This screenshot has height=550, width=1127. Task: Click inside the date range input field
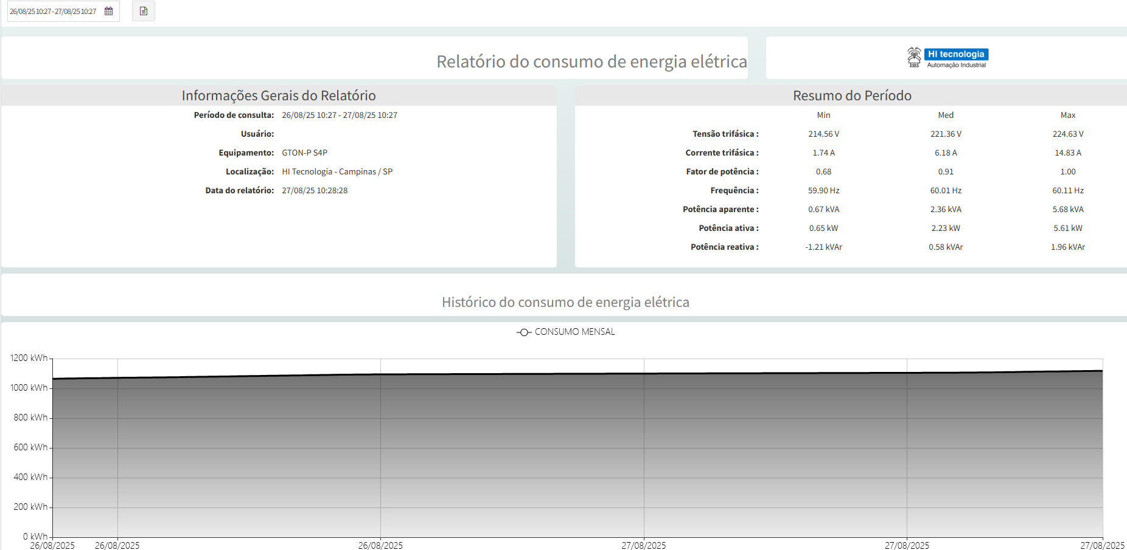[x=52, y=10]
